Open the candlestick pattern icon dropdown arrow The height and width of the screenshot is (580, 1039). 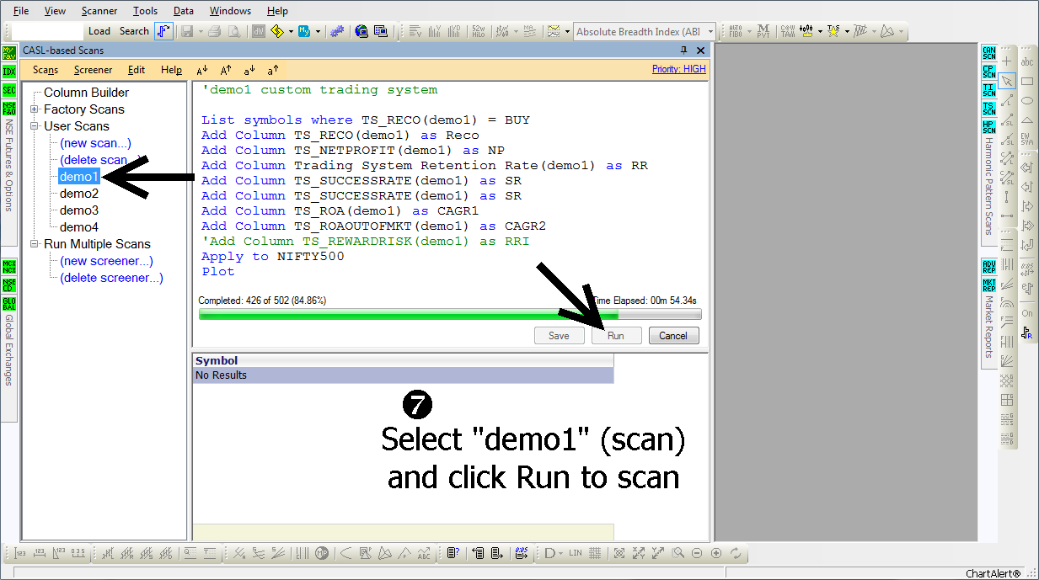pos(819,32)
